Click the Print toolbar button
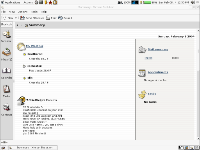 point(51,18)
